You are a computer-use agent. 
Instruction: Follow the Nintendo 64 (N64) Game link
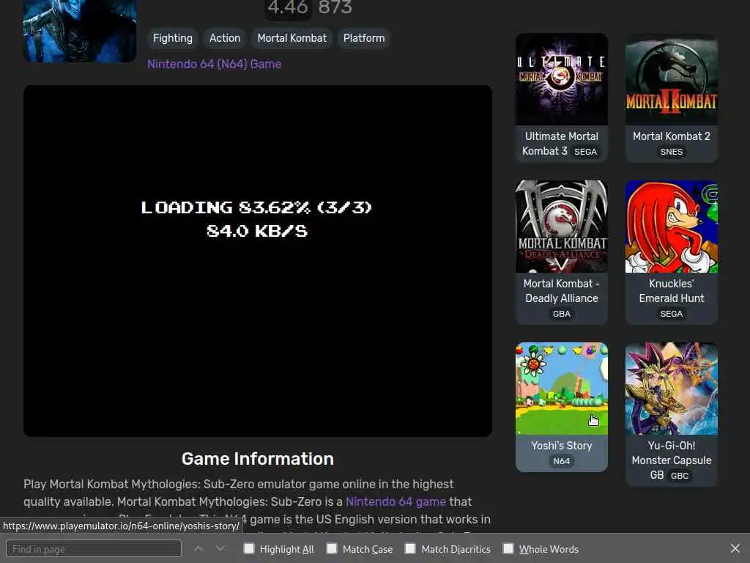point(215,65)
